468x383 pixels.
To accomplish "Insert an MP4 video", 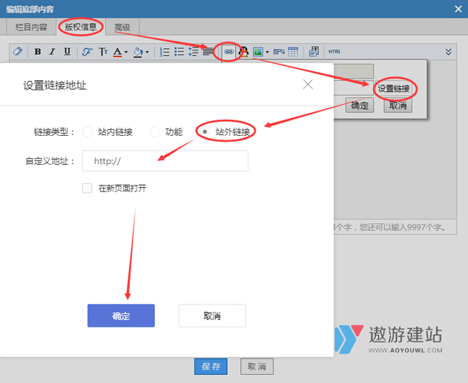I will click(279, 52).
